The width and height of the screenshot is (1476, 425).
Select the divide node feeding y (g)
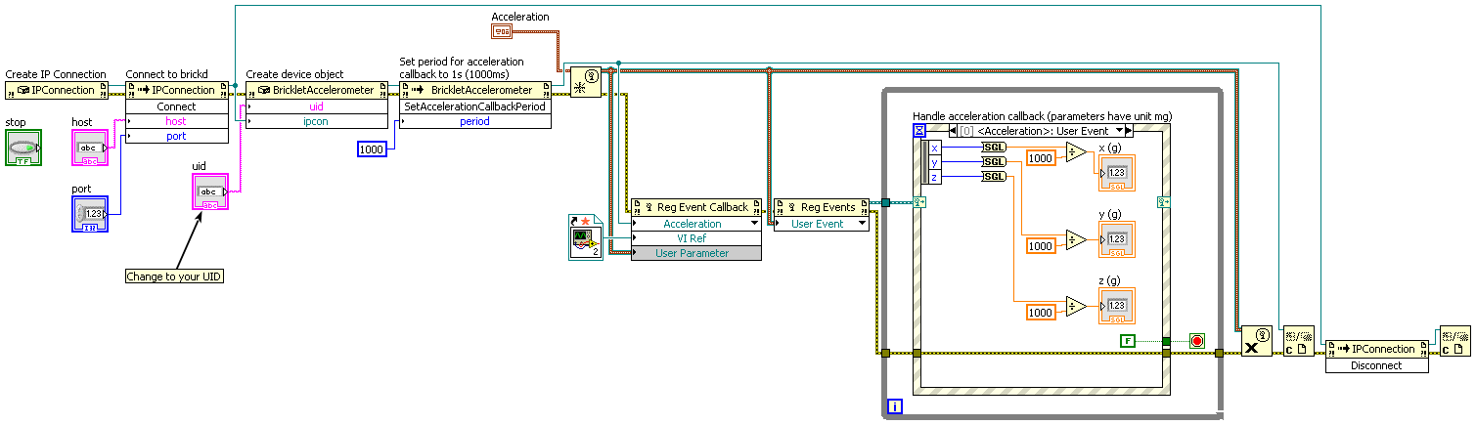(1076, 240)
